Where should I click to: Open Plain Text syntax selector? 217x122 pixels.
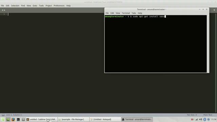(x=208, y=115)
